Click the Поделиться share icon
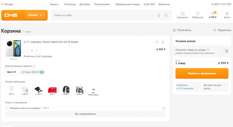233x127 pixels. (x=214, y=30)
